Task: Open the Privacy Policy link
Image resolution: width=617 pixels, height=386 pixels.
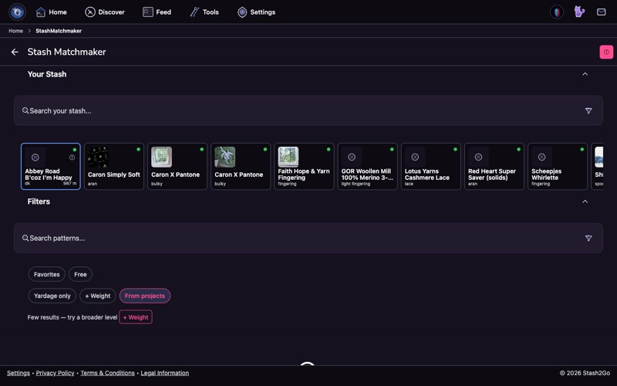Action: 55,373
